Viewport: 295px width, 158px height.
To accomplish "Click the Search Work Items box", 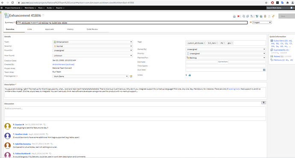I will click(278, 8).
